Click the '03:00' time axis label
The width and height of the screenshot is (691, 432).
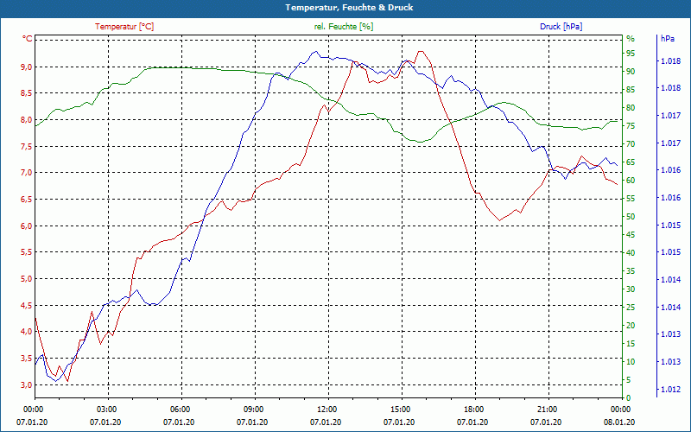point(108,409)
